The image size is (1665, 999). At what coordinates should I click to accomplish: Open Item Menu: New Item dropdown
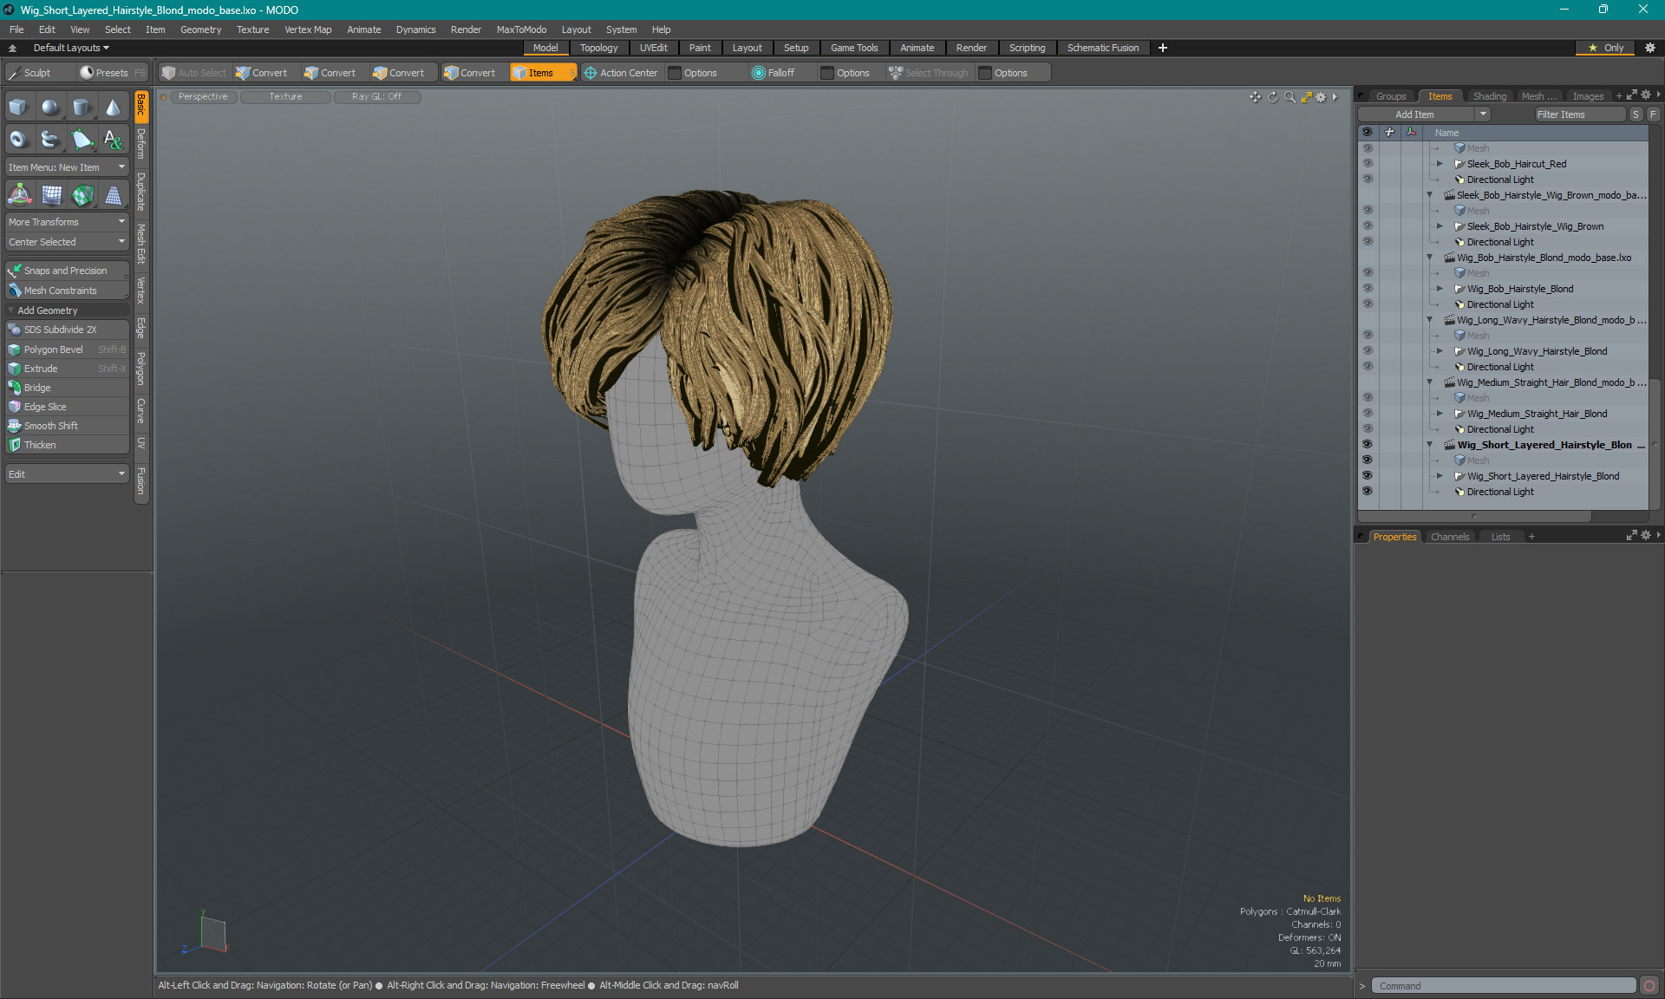point(67,167)
